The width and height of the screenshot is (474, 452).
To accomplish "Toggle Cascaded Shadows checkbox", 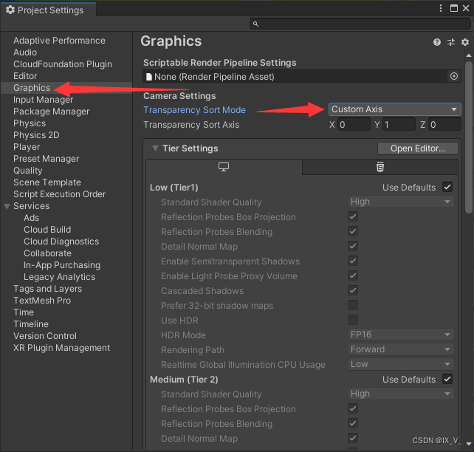I will coord(353,290).
